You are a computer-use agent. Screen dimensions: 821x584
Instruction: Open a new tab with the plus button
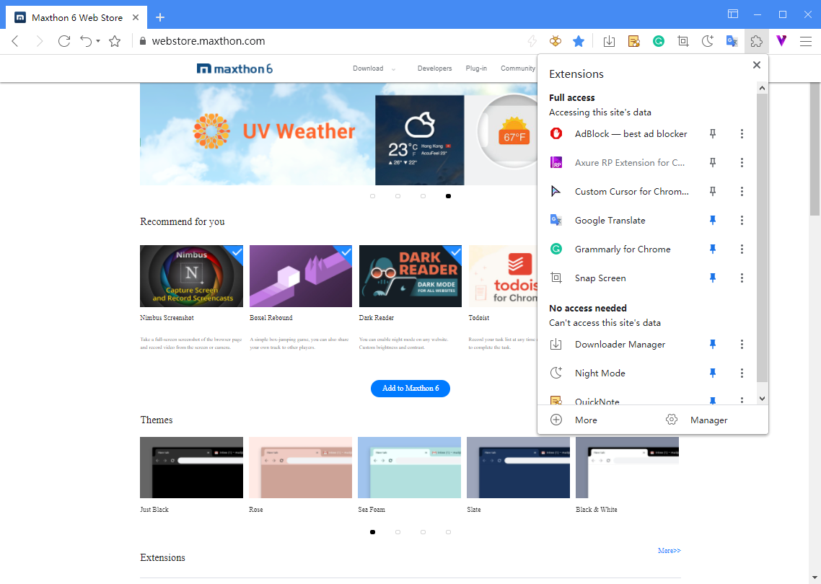tap(160, 18)
